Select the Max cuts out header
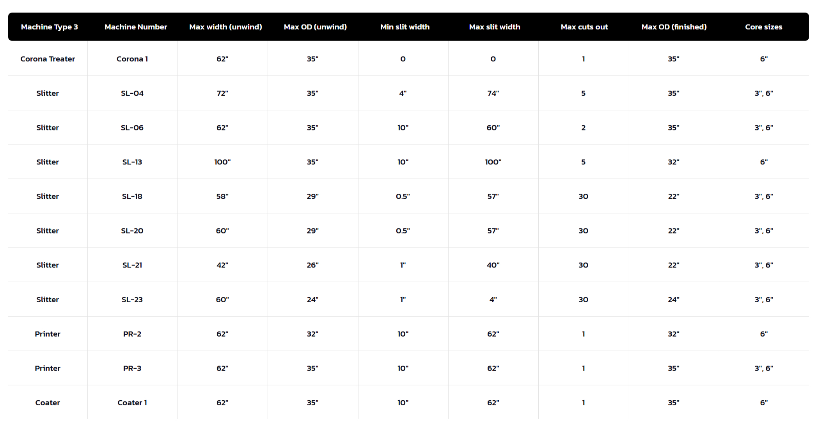818x435 pixels. [x=584, y=27]
